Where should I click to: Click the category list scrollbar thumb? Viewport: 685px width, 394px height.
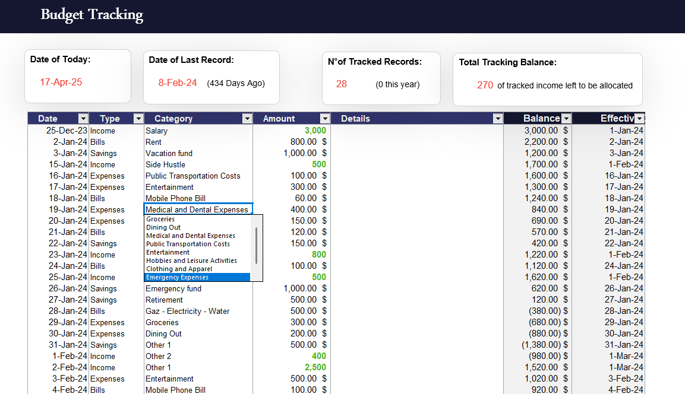[x=257, y=246]
